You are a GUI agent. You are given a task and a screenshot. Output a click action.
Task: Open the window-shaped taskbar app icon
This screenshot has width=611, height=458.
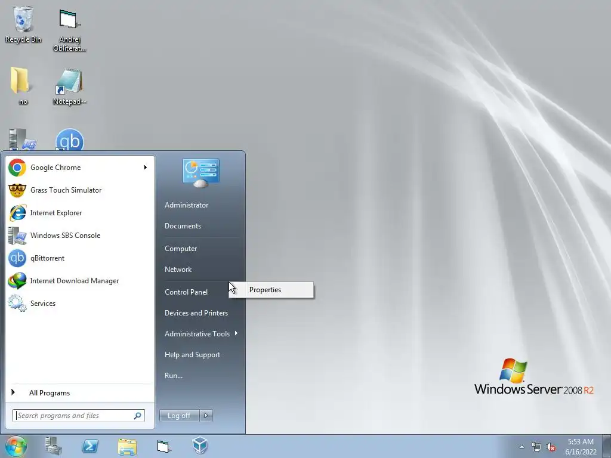pos(163,446)
